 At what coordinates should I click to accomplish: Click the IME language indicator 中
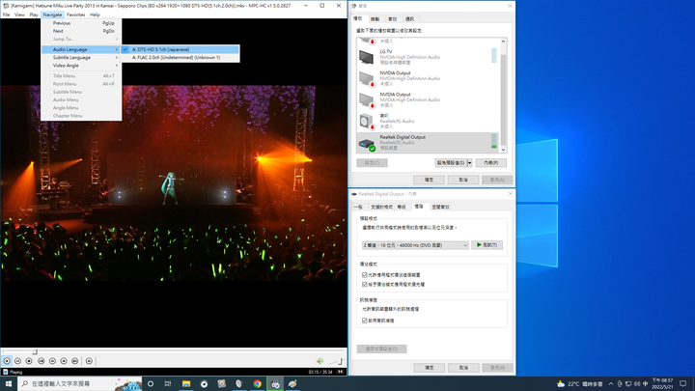pos(646,384)
